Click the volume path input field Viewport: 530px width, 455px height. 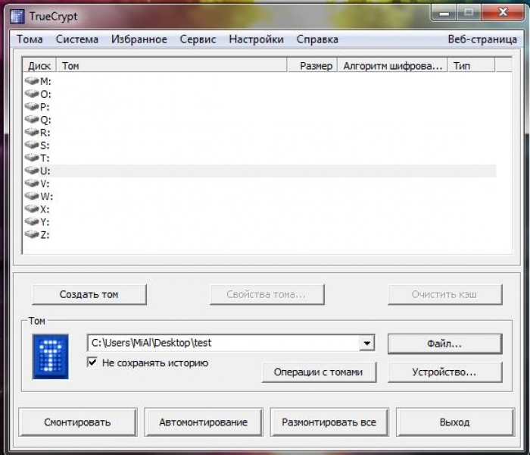click(224, 343)
